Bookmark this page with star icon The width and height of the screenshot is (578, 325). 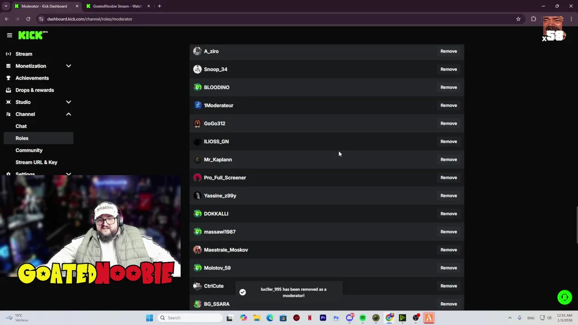(518, 19)
